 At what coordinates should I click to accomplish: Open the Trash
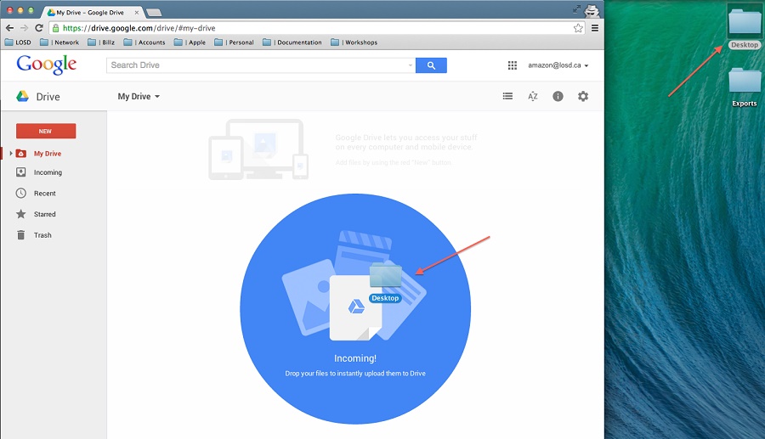[x=42, y=235]
